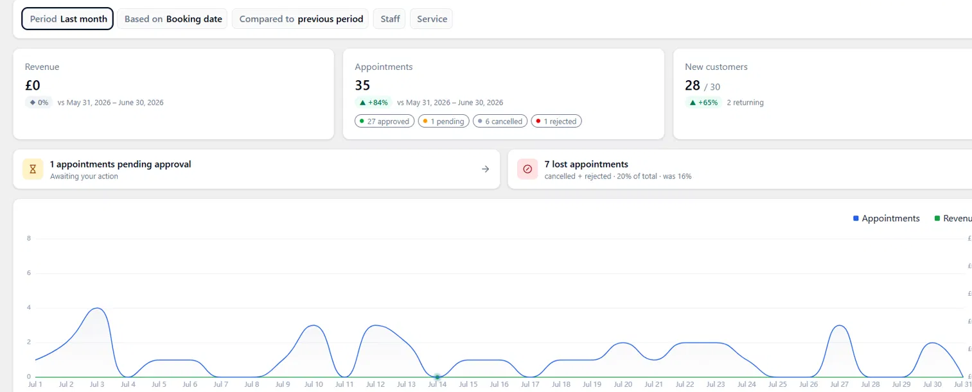Click the Appointments card comparison date range
Viewport: 972px width, 392px height.
point(450,103)
